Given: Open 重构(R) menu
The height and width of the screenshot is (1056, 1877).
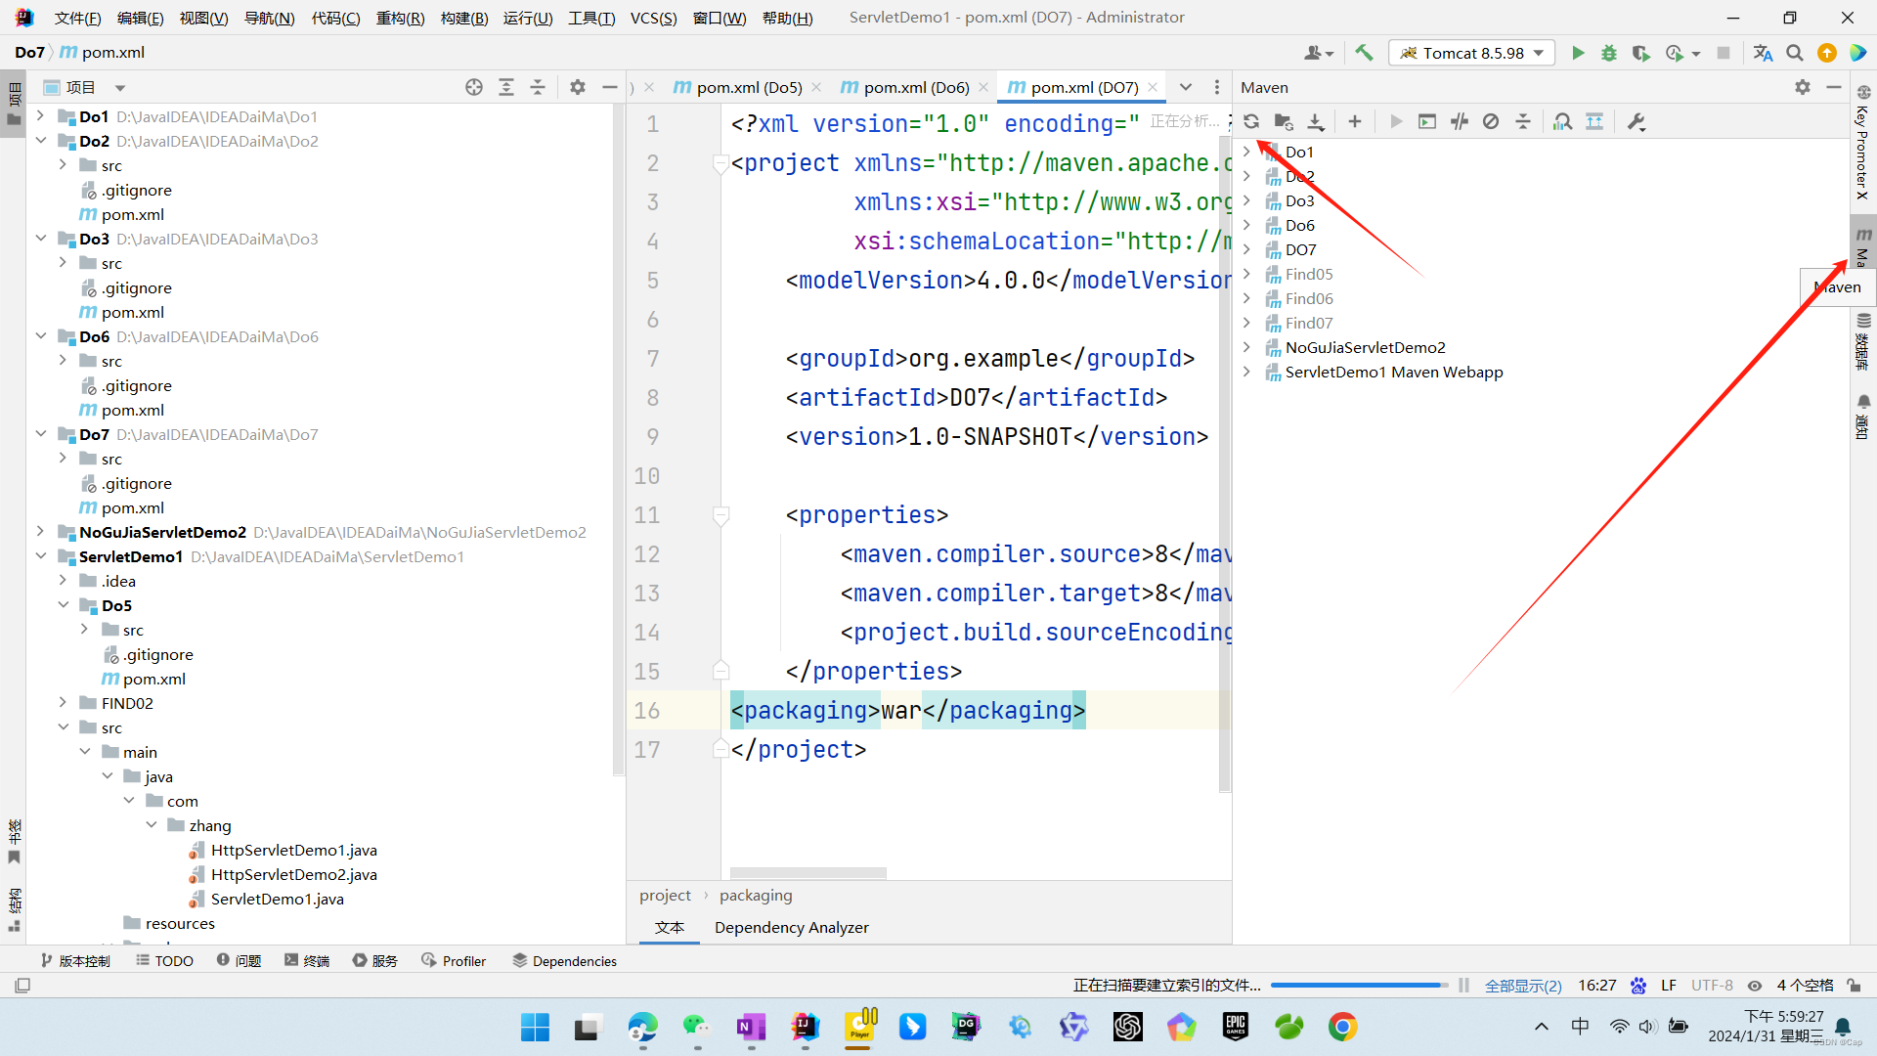Looking at the screenshot, I should tap(400, 18).
